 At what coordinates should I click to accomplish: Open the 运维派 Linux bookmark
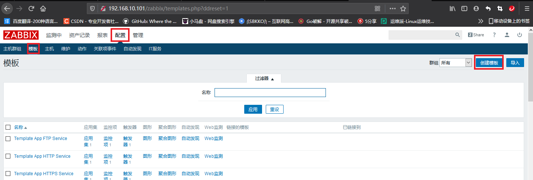click(x=408, y=21)
